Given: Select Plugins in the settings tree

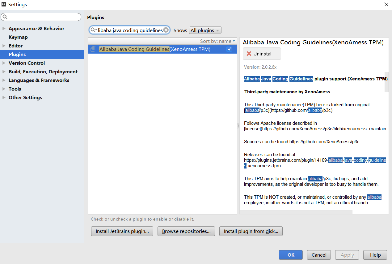Looking at the screenshot, I should (42, 54).
